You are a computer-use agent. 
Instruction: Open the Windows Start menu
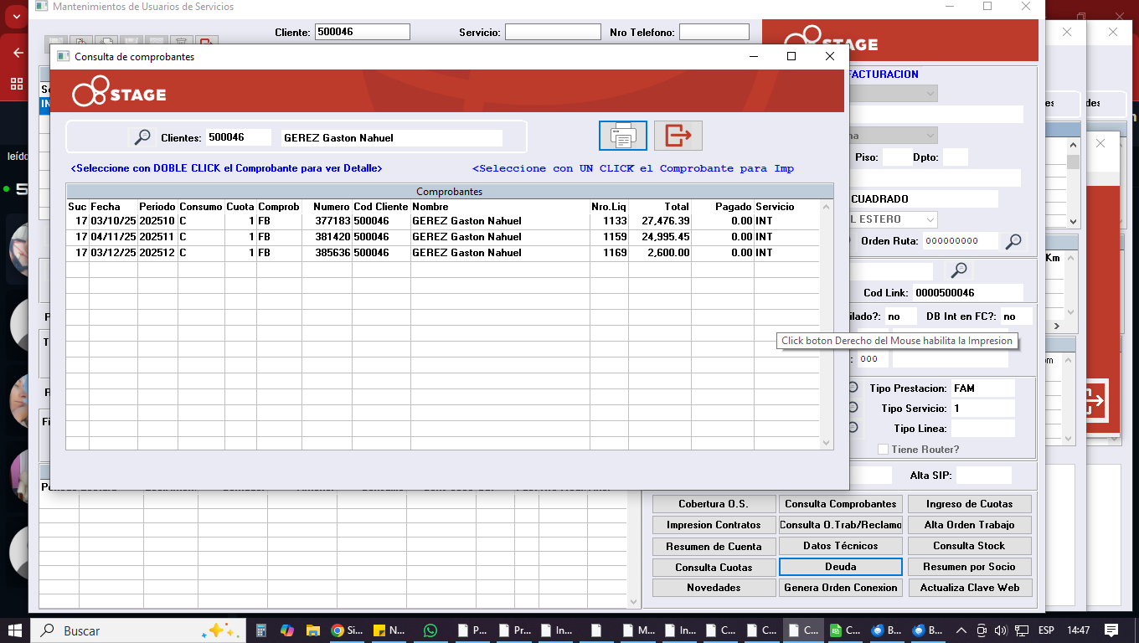(15, 630)
